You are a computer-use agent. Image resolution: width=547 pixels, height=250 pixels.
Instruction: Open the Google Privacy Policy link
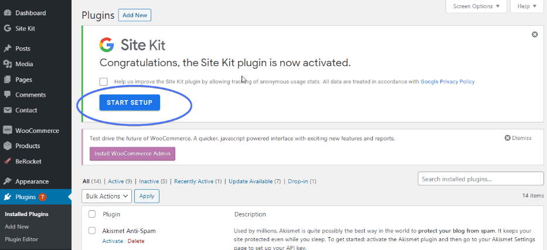447,81
